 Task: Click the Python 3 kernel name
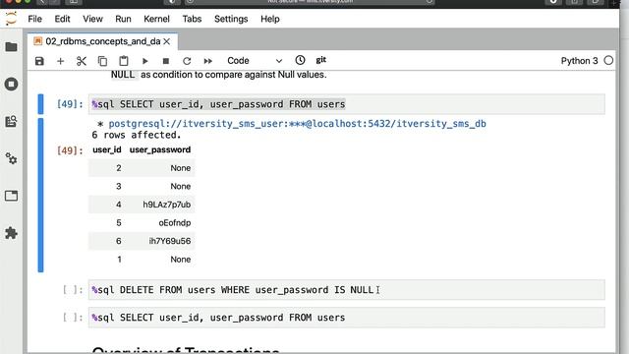pyautogui.click(x=579, y=61)
